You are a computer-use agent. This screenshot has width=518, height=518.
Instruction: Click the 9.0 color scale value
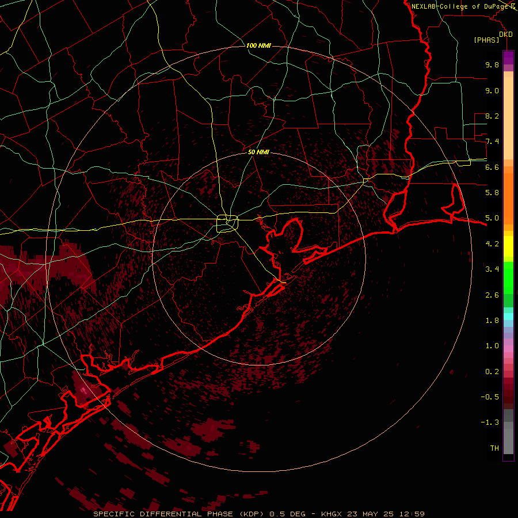click(x=492, y=90)
